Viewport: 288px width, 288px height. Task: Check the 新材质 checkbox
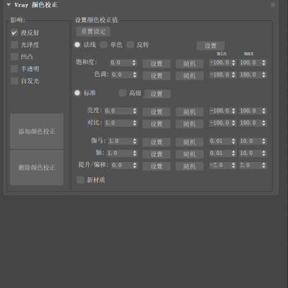(80, 180)
